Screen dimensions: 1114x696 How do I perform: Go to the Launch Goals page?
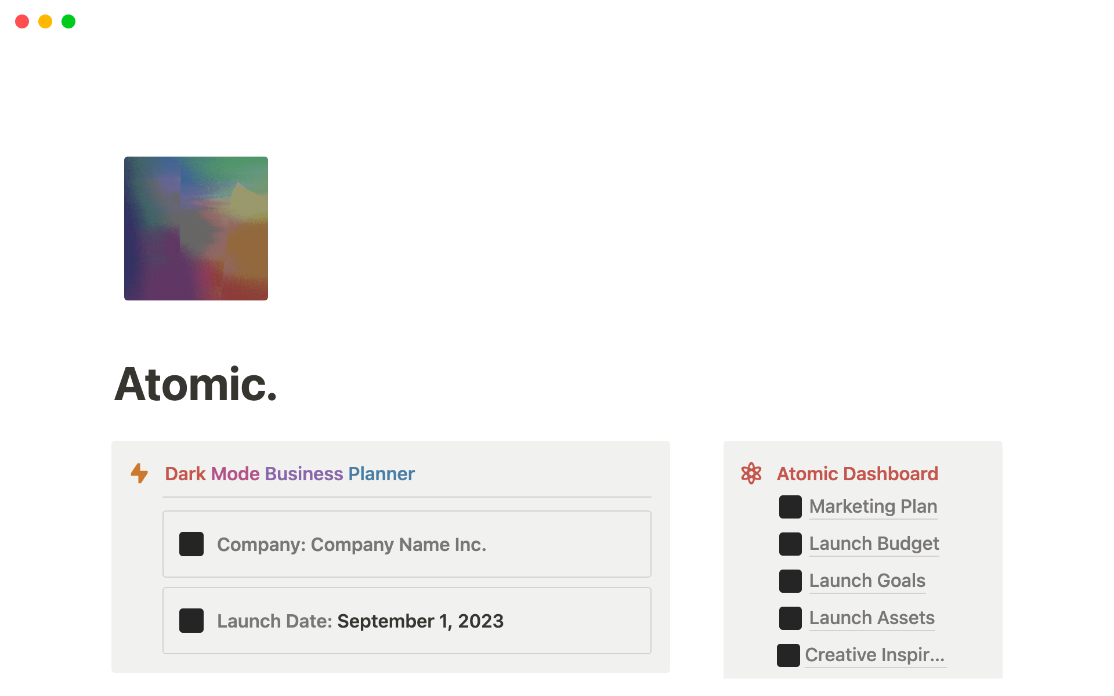point(867,581)
